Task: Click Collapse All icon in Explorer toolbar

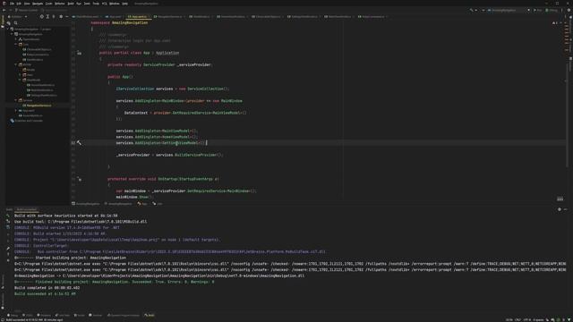Action: pyautogui.click(x=54, y=16)
